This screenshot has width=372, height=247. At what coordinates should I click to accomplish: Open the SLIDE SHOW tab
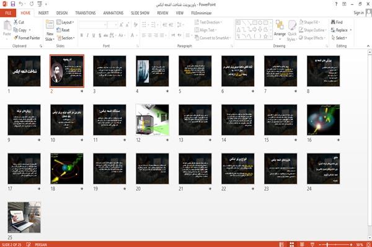click(140, 13)
